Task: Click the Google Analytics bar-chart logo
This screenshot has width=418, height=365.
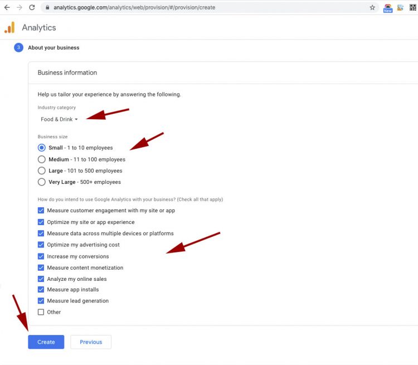Action: [x=9, y=27]
